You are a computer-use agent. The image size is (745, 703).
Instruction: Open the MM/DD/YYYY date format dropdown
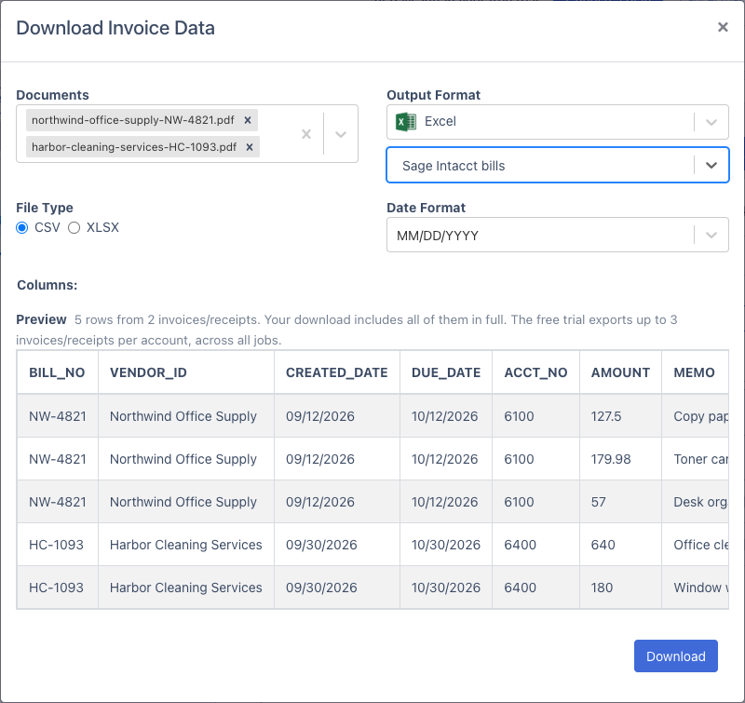coord(711,236)
